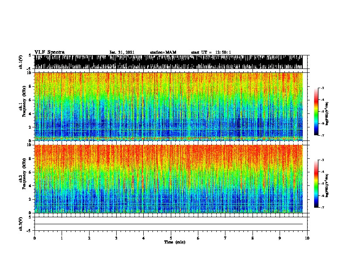The height and width of the screenshot is (267, 346).
Task: Click the time axis tick label "3"
Action: tap(116, 238)
